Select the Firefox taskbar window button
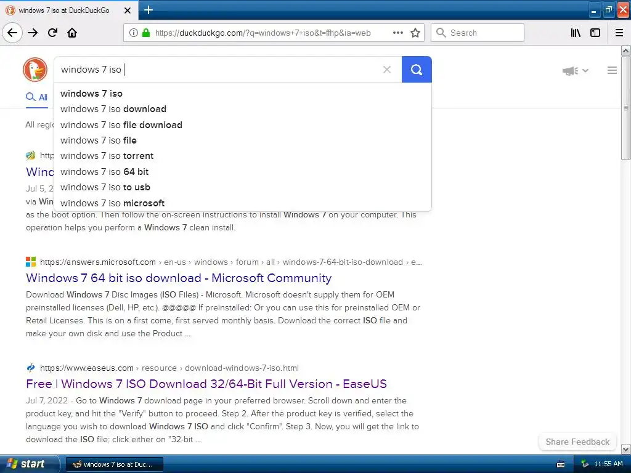Screen dimensions: 631x473 point(114,464)
